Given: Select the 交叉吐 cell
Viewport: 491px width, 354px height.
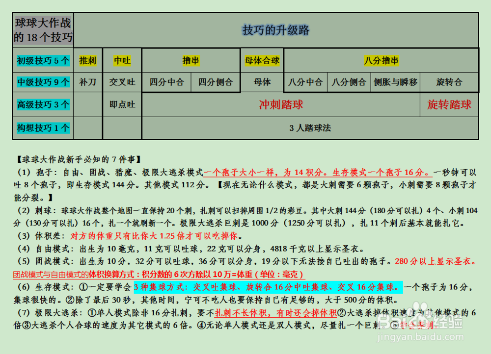Looking at the screenshot, I should [x=122, y=82].
